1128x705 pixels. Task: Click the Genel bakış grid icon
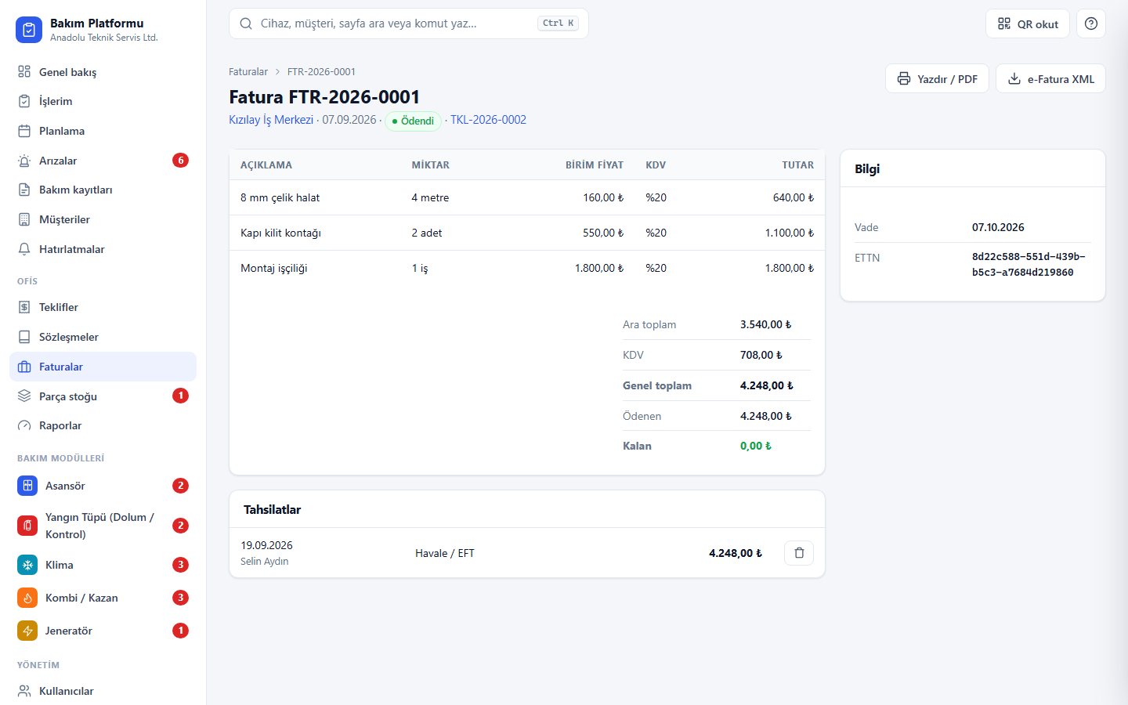click(24, 72)
